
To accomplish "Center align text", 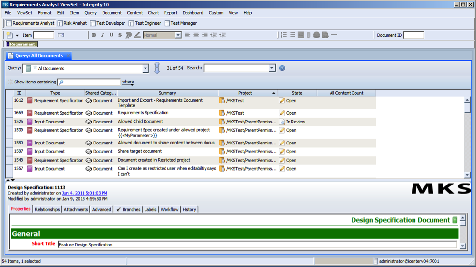I will tap(196, 35).
